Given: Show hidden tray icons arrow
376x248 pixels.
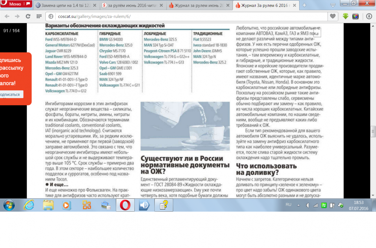Looking at the screenshot, I should coord(298,205).
